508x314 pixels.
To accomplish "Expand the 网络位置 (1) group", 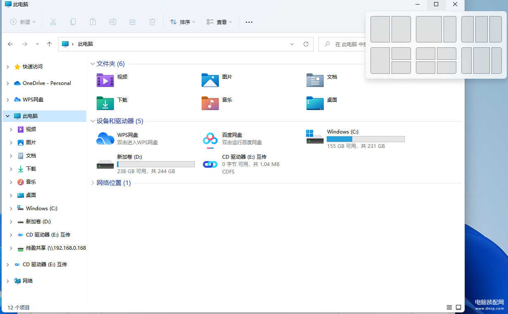I will coord(93,183).
